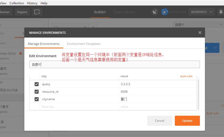
Task: Click Bulk Edit link in background window
Action: point(212,113)
